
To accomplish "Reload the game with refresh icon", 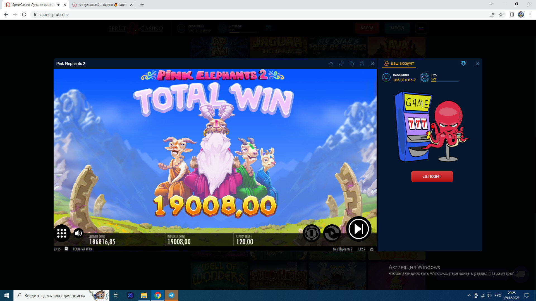I will coord(341,64).
